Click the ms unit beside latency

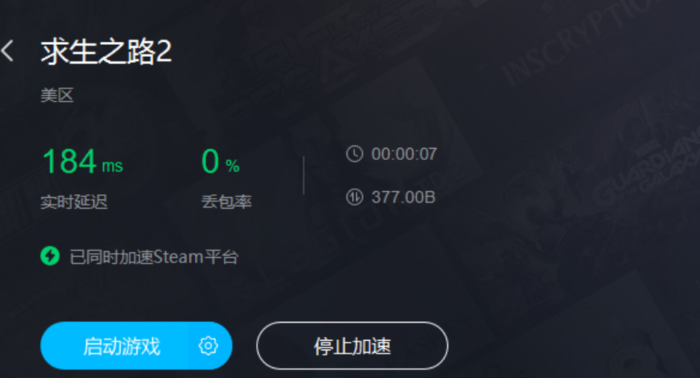(x=112, y=166)
